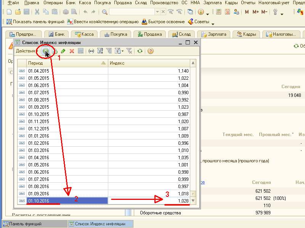Open the search field dropdown arrow

(x=157, y=12)
